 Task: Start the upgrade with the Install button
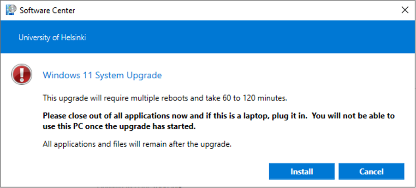coord(302,171)
